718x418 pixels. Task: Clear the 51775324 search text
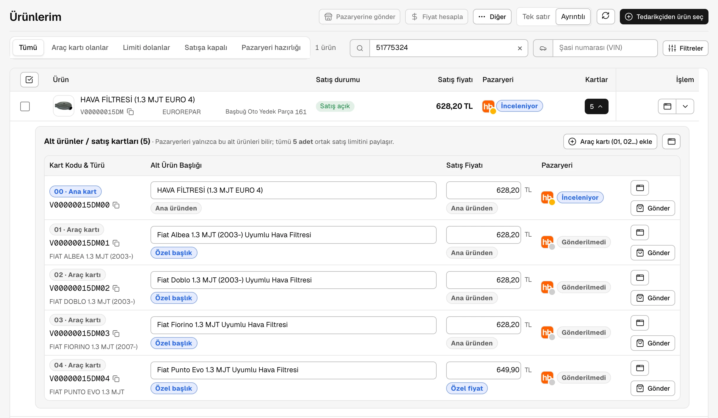click(x=520, y=48)
